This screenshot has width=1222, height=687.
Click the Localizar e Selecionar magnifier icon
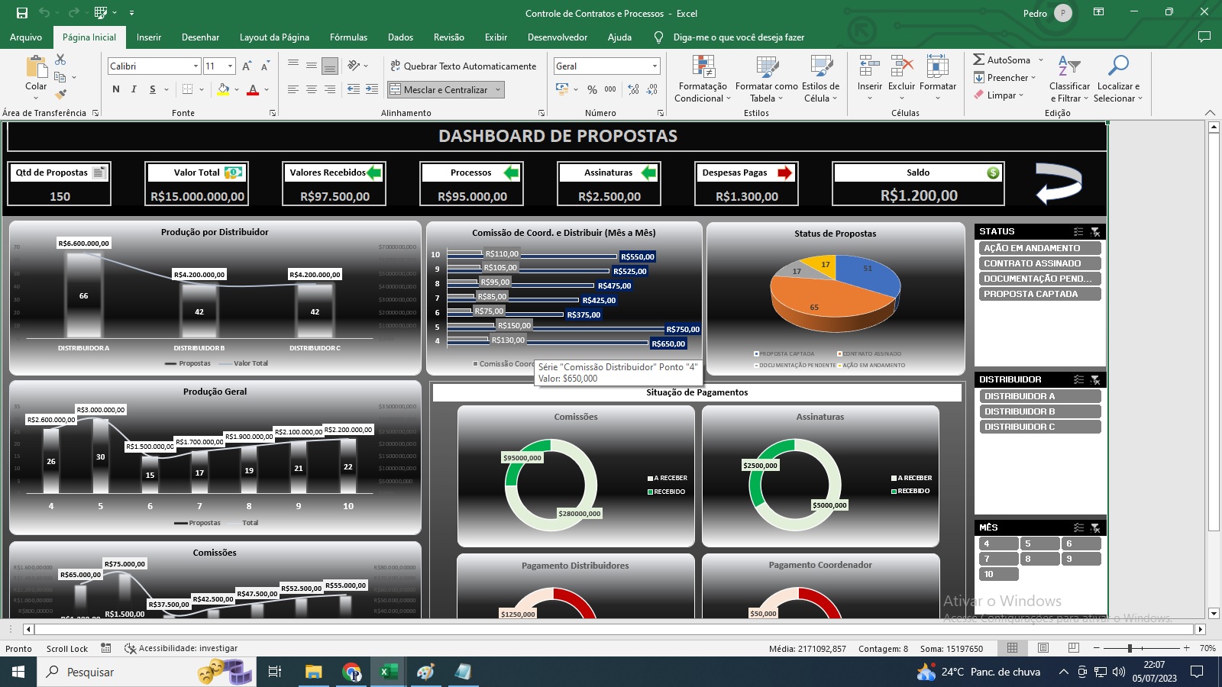(1118, 67)
